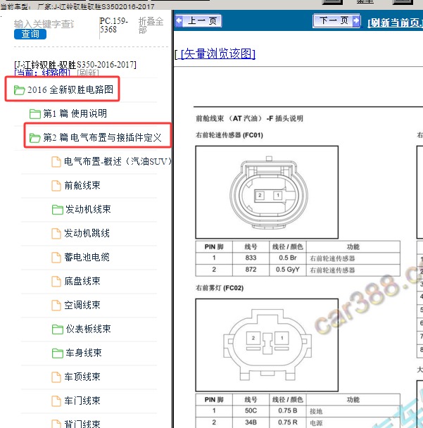Click folder icon beside 仪表板线束
The image size is (423, 428).
[58, 329]
